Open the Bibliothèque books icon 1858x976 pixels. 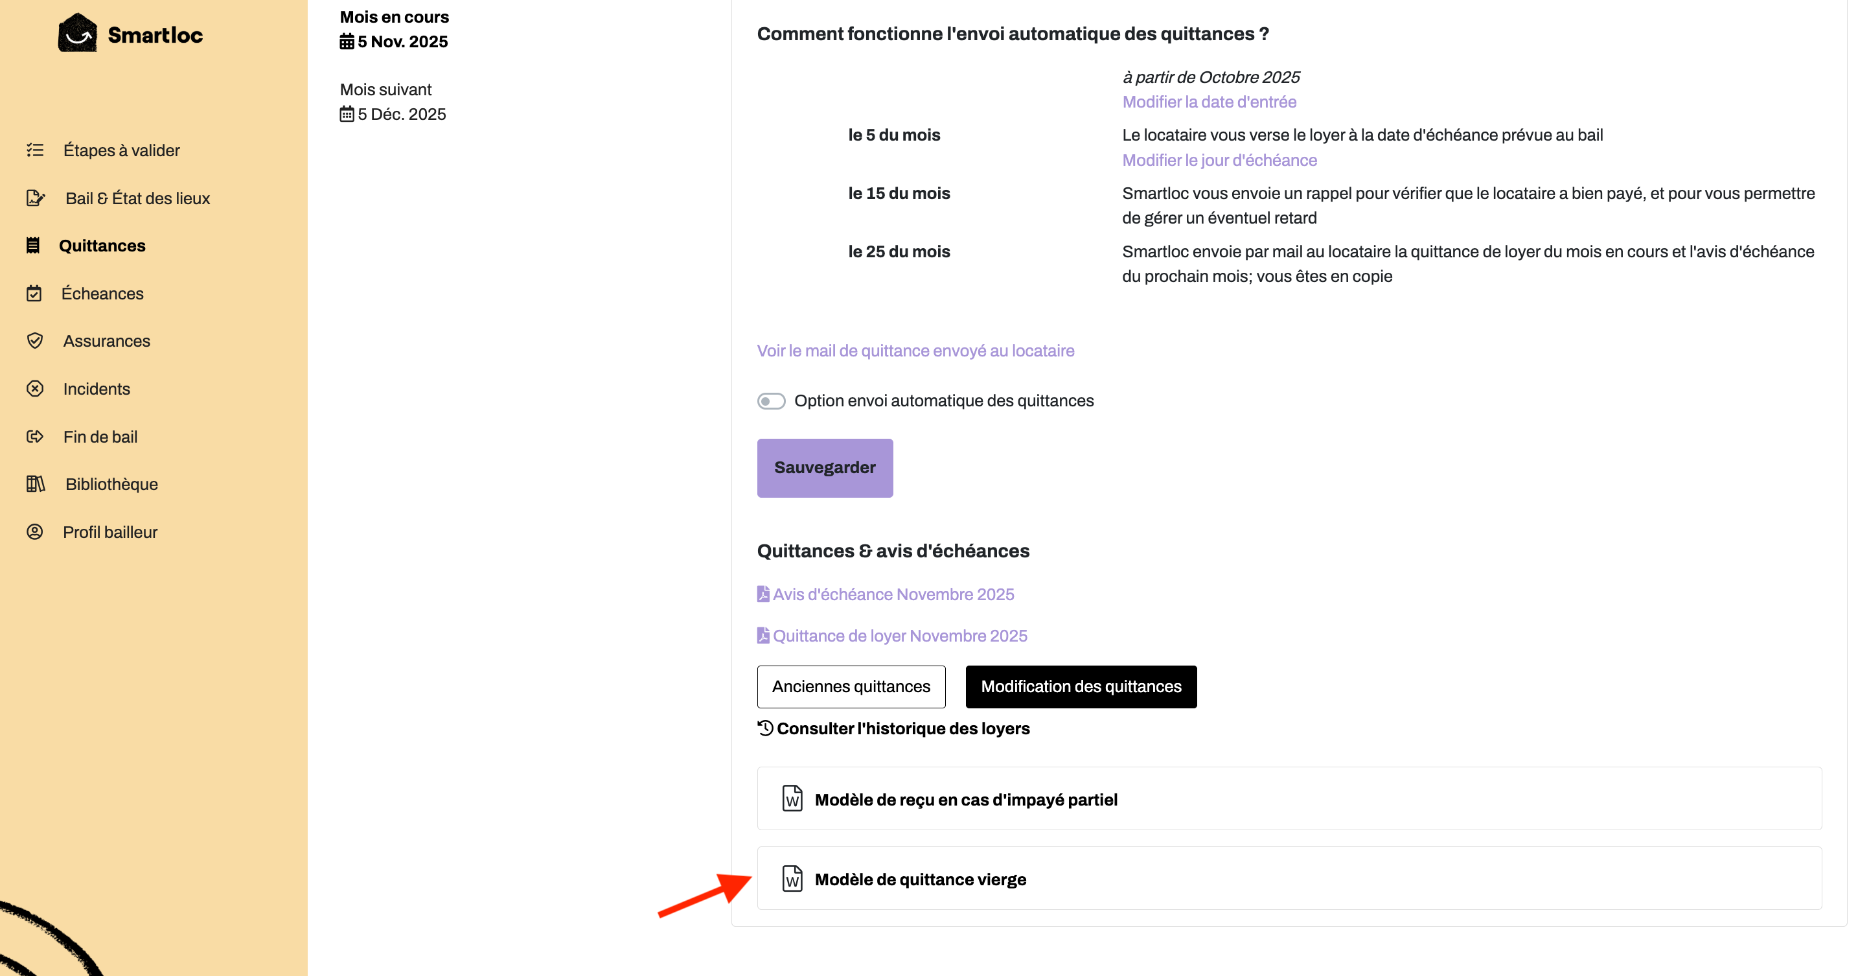point(36,484)
